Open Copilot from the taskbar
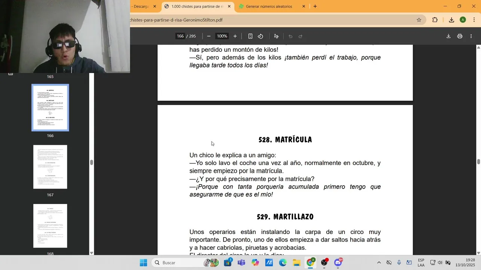This screenshot has width=481, height=270. click(x=255, y=262)
